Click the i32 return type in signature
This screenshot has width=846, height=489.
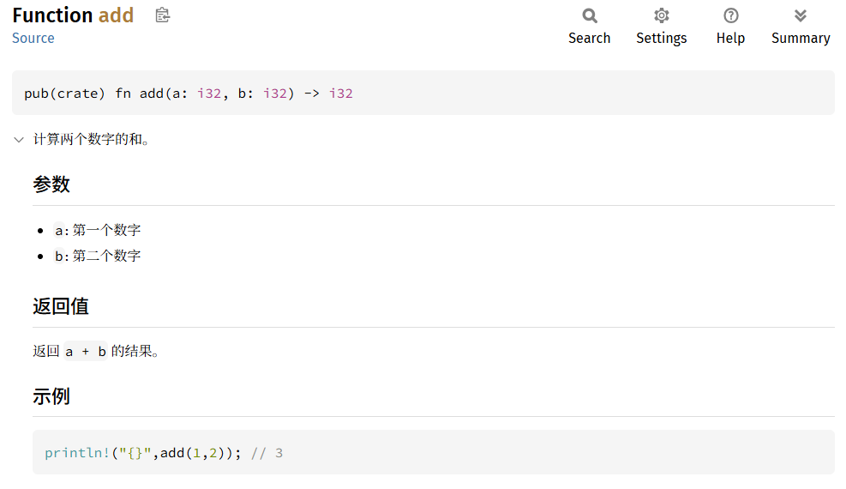point(340,94)
